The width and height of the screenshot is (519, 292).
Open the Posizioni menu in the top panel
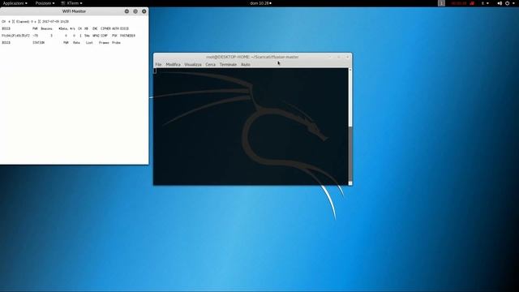pos(45,3)
